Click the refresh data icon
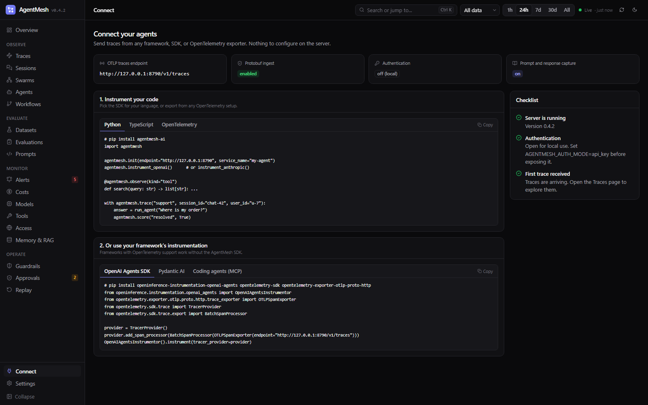The height and width of the screenshot is (405, 648). (x=622, y=10)
